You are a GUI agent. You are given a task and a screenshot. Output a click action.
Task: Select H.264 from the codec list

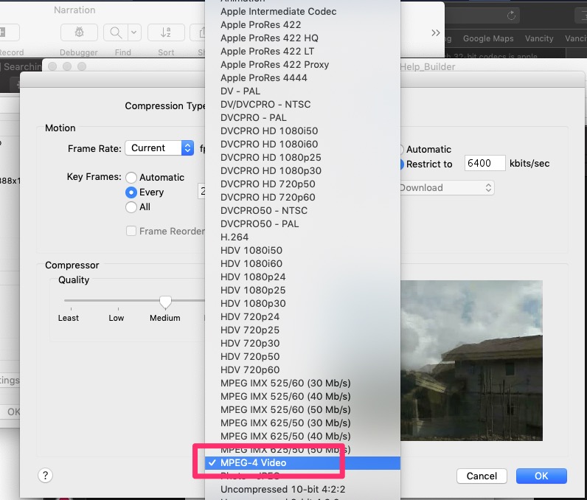(233, 237)
